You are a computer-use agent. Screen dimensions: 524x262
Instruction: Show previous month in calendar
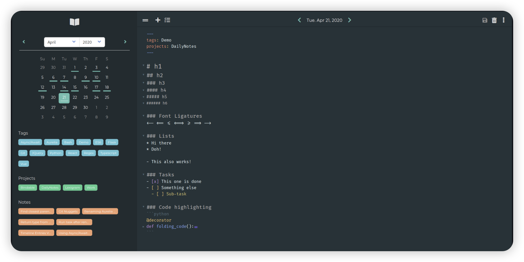24,42
